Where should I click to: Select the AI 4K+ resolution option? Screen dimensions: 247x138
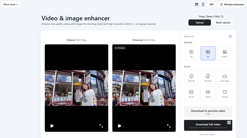(x=225, y=53)
